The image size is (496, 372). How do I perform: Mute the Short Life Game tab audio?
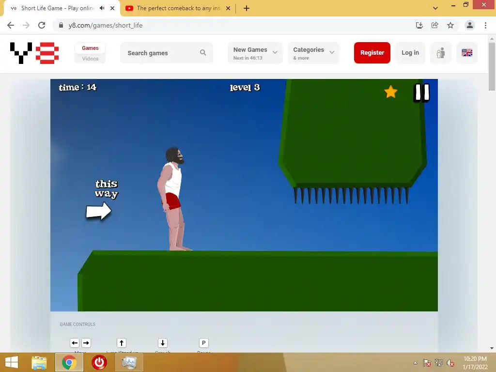coord(102,8)
